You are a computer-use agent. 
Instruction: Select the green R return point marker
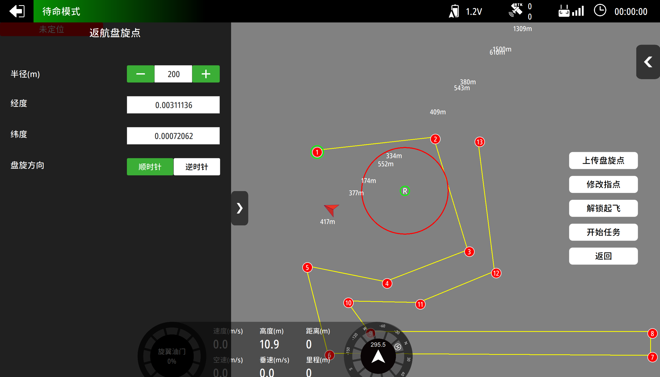(405, 191)
